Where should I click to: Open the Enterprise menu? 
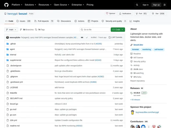click(x=78, y=5)
